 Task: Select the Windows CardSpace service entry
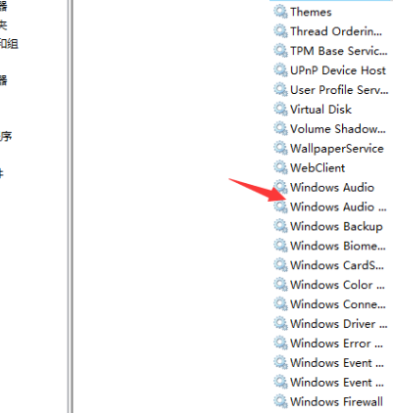(x=337, y=265)
